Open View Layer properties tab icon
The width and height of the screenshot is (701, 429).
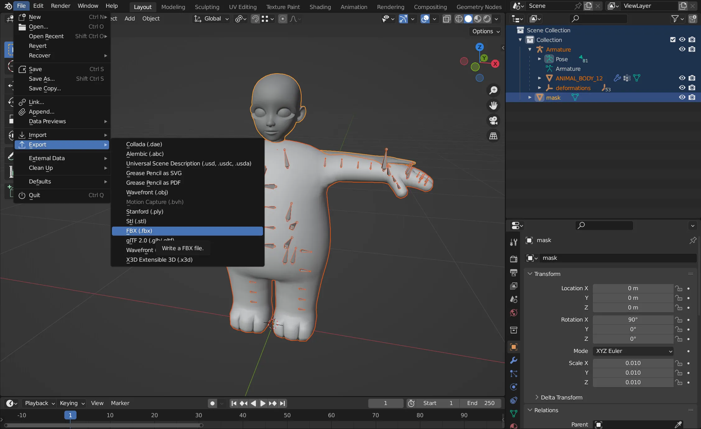pyautogui.click(x=514, y=286)
